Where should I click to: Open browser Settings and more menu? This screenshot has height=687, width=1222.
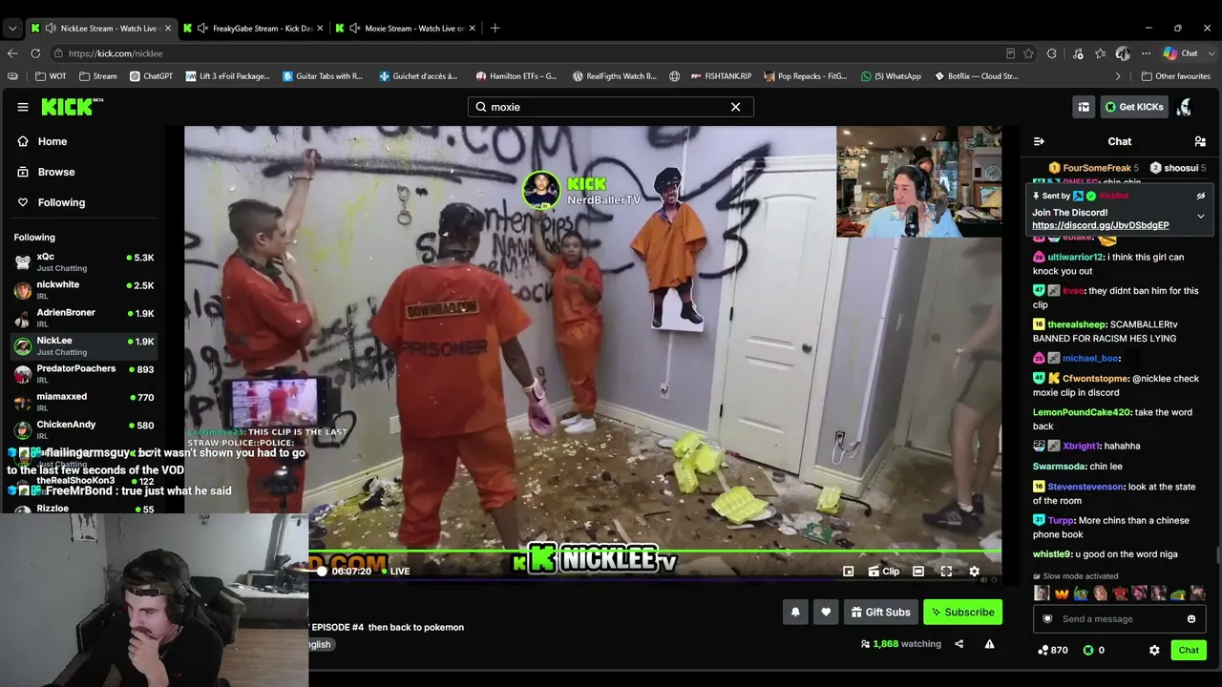[x=1147, y=53]
